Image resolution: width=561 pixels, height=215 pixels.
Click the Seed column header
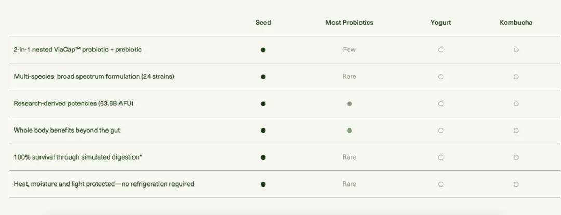pyautogui.click(x=263, y=23)
